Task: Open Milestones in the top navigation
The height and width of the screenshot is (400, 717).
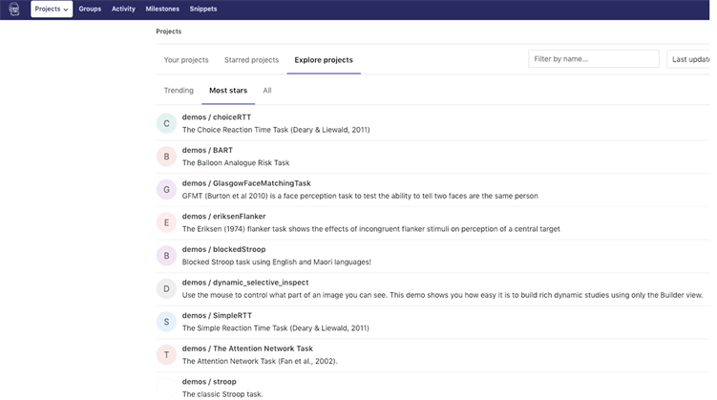Action: click(162, 10)
